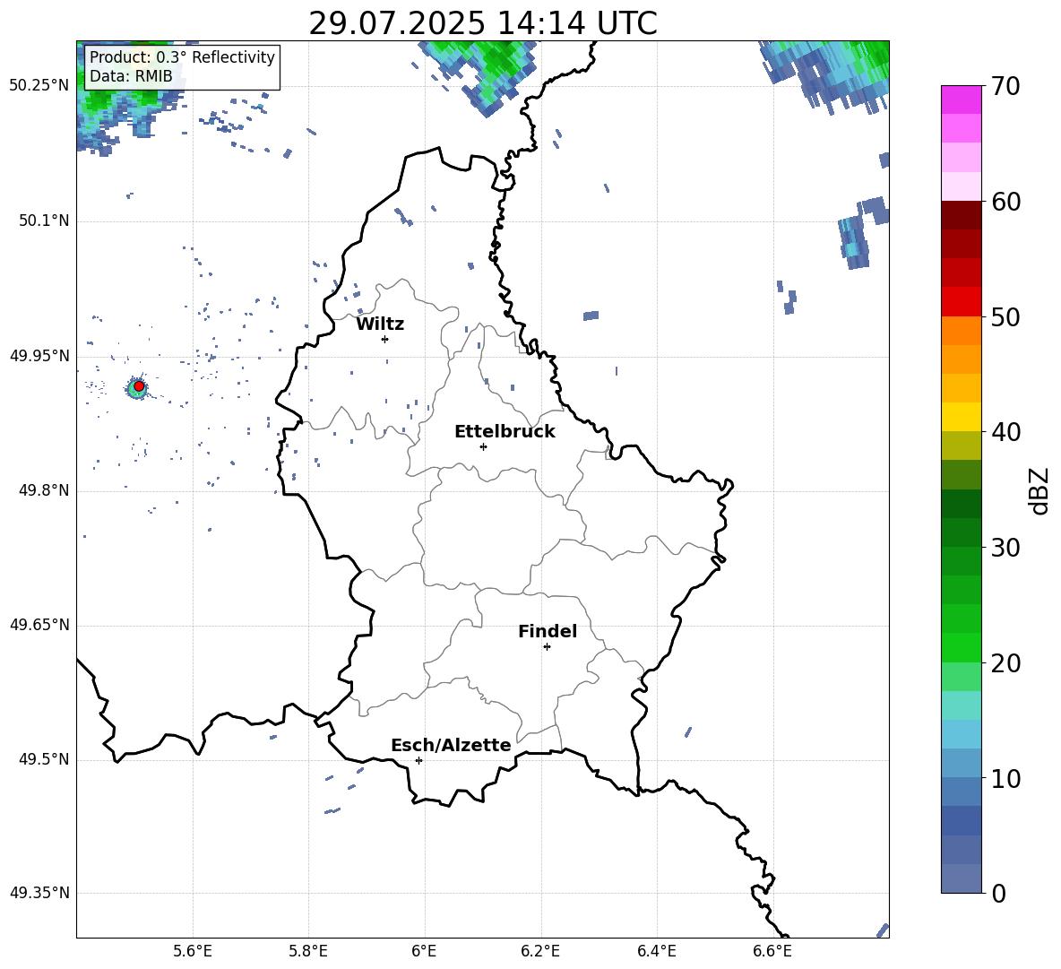
Task: Click the 49.95°N latitude tick label
Action: point(39,356)
